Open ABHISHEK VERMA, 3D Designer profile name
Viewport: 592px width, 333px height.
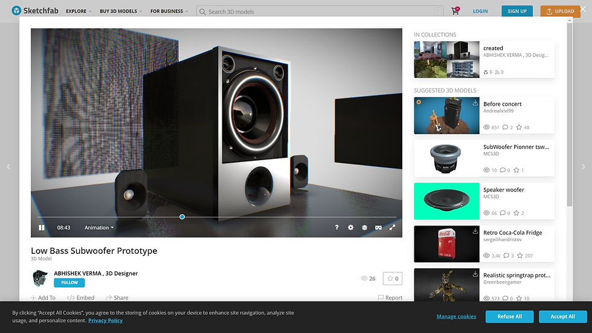[95, 273]
